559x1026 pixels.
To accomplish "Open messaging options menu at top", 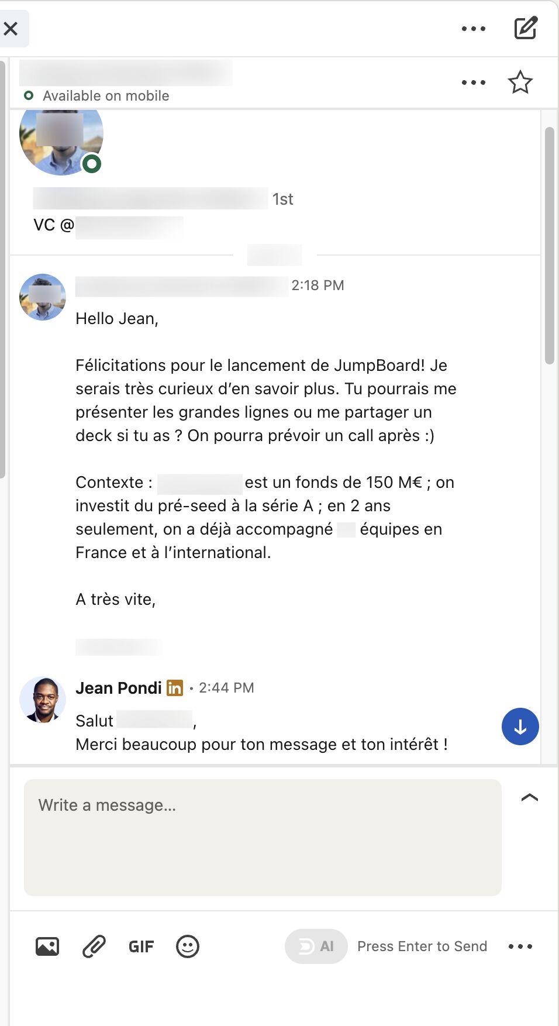I will [x=473, y=29].
